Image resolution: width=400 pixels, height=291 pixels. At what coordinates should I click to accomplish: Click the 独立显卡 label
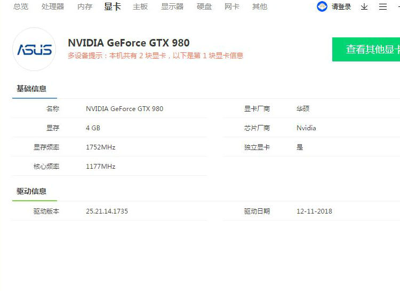(x=257, y=147)
